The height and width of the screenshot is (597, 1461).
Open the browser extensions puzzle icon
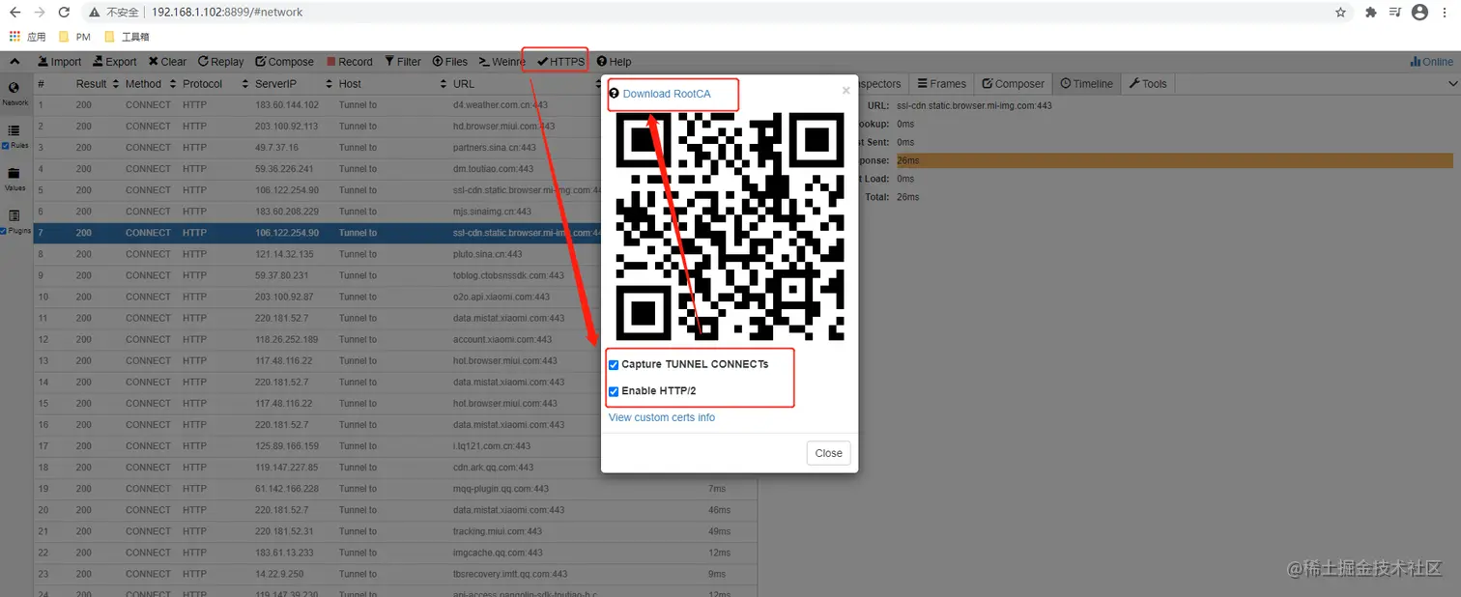point(1370,13)
